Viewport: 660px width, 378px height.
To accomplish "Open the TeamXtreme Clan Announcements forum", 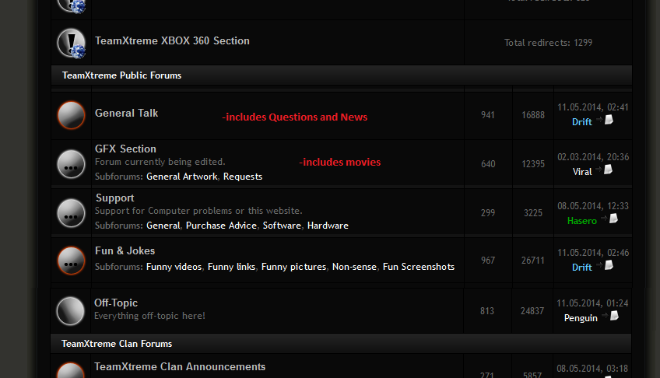I will pos(180,366).
